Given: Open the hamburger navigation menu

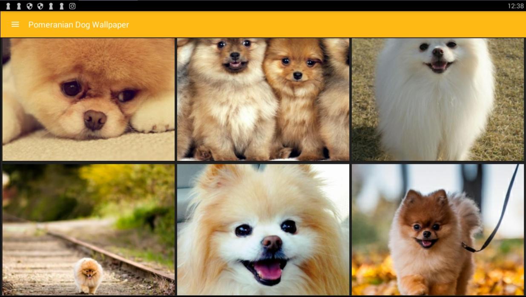Looking at the screenshot, I should pos(15,24).
